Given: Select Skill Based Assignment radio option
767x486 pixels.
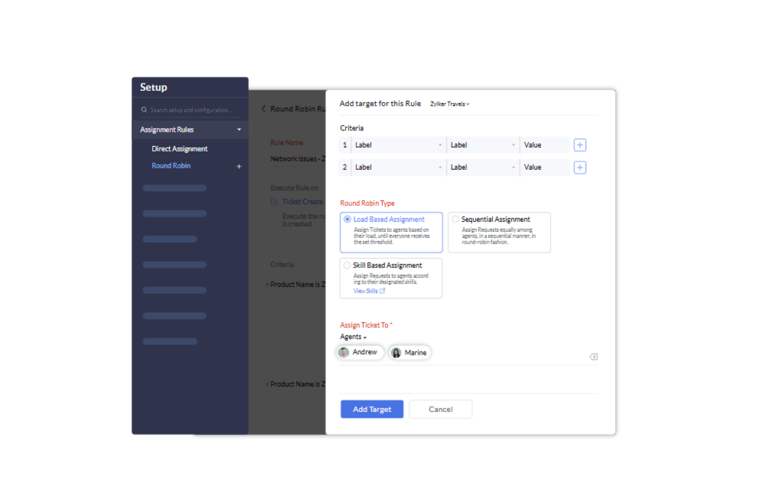Looking at the screenshot, I should pyautogui.click(x=347, y=266).
